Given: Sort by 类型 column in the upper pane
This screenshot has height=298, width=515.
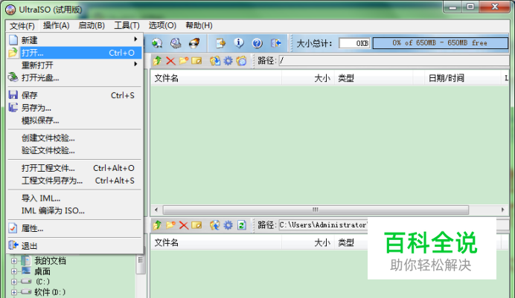Looking at the screenshot, I should point(374,78).
